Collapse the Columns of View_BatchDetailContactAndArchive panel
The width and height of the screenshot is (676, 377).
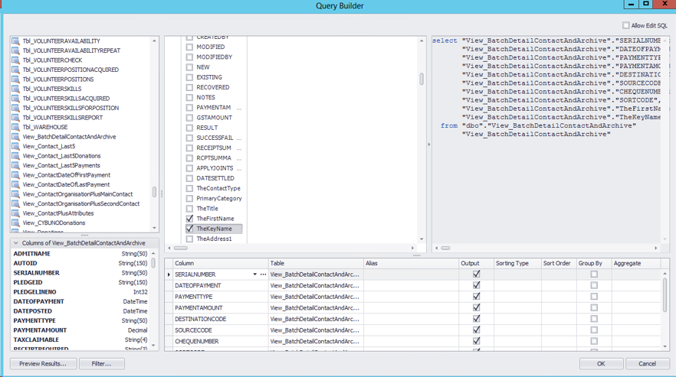click(x=16, y=243)
